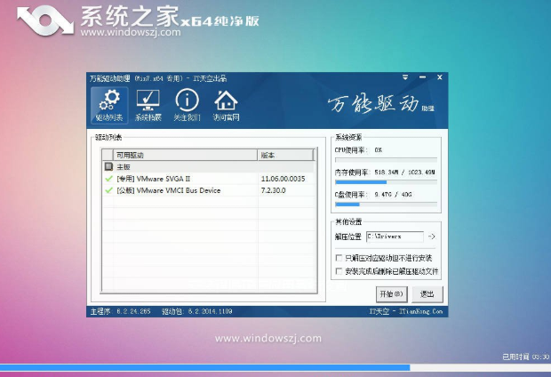Click the 主程序 version text in status bar
This screenshot has height=377, width=551.
(x=121, y=311)
